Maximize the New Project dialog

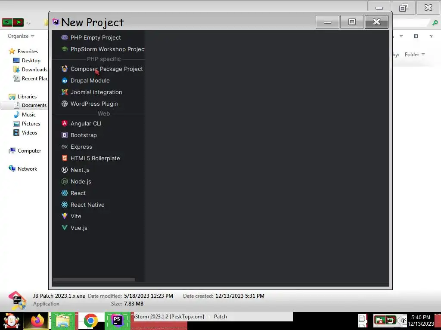(352, 22)
